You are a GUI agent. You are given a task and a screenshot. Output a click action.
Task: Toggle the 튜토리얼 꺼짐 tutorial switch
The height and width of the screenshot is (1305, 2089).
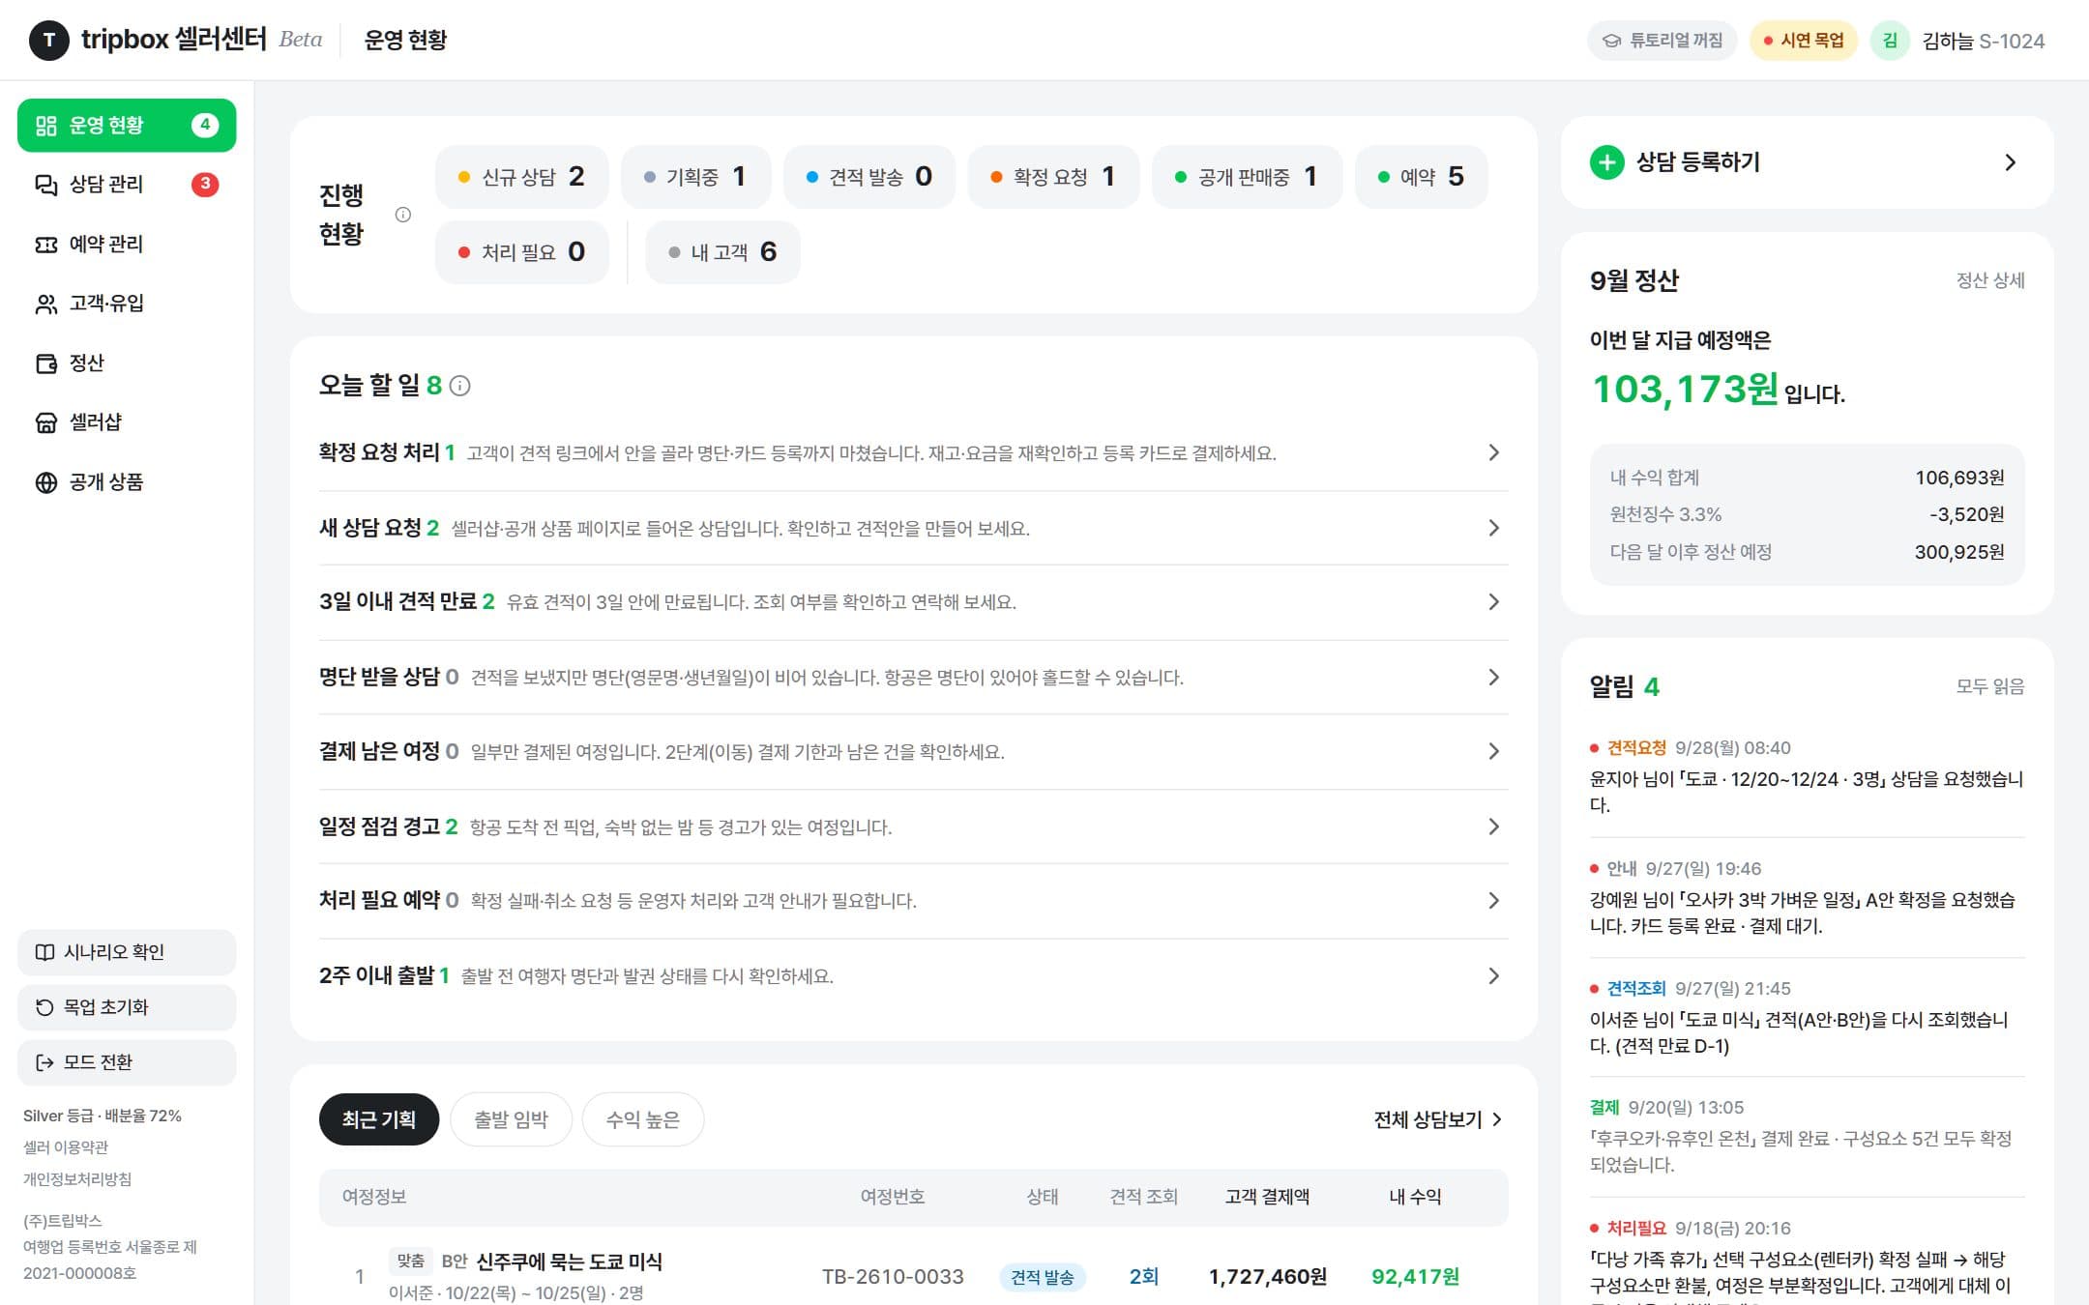click(1662, 41)
